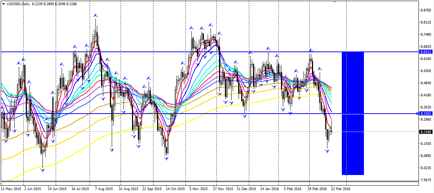This screenshot has height=193, width=434.
Task: Click the 27 Nov 2015 date label
Action: 223,189
